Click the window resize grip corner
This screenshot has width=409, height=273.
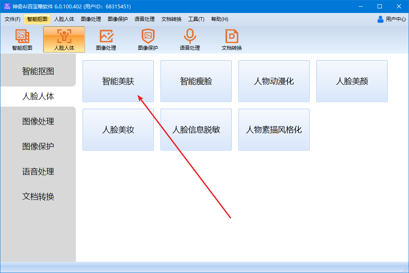(x=406, y=270)
